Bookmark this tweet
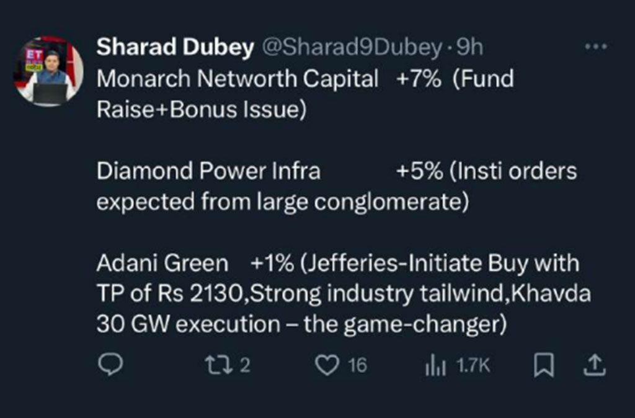Screen dimensions: 635x418 point(544,366)
